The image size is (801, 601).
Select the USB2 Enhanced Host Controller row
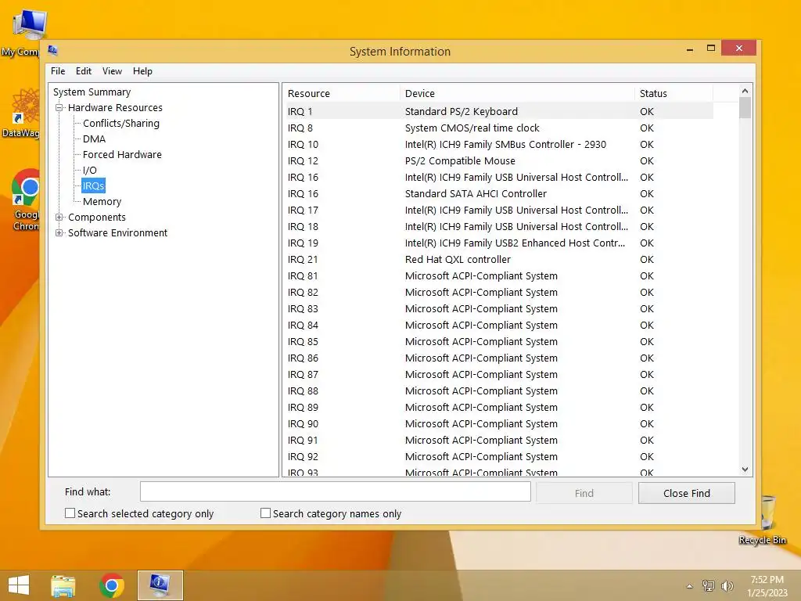(498, 243)
